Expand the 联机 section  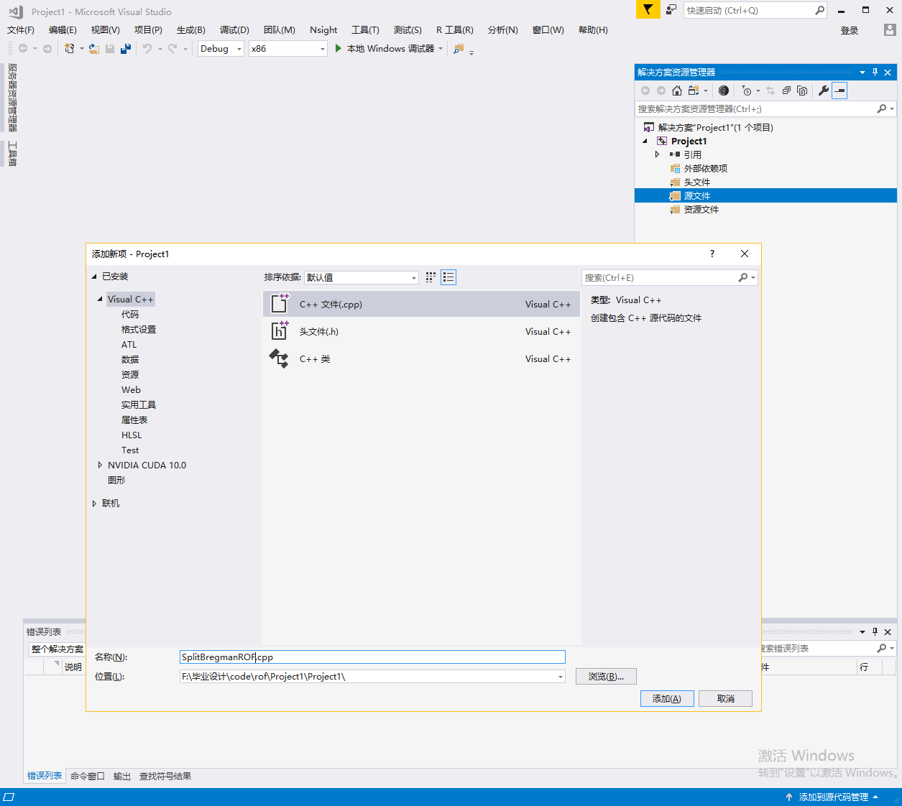94,504
